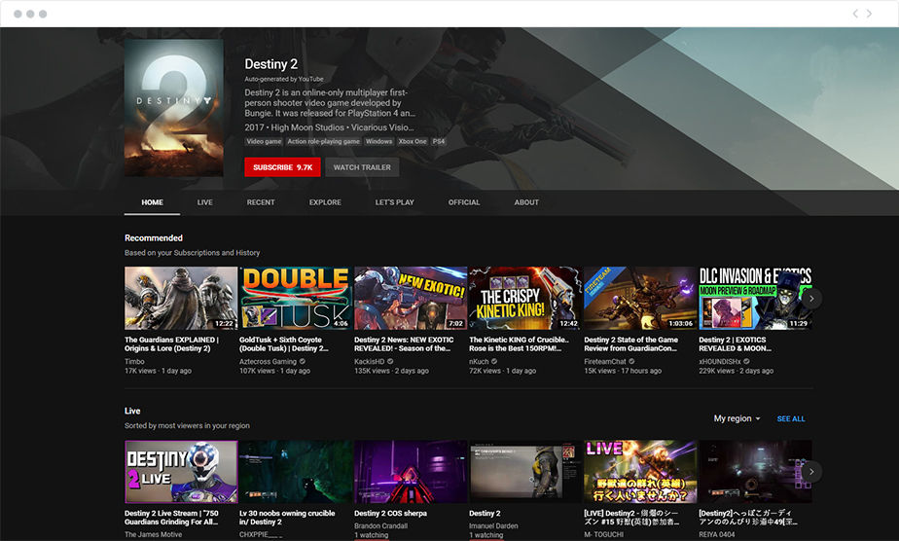This screenshot has width=899, height=541.
Task: Click the 2017 High Moon Studios info line
Action: pos(329,127)
